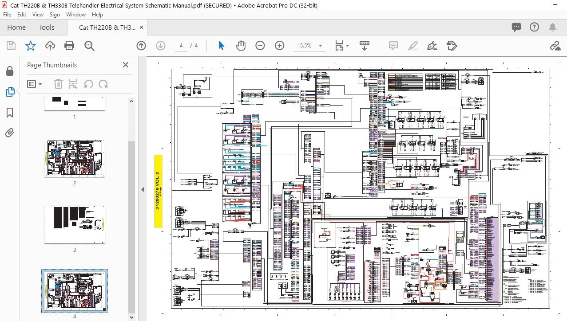
Task: Open help question mark icon
Action: pos(534,27)
